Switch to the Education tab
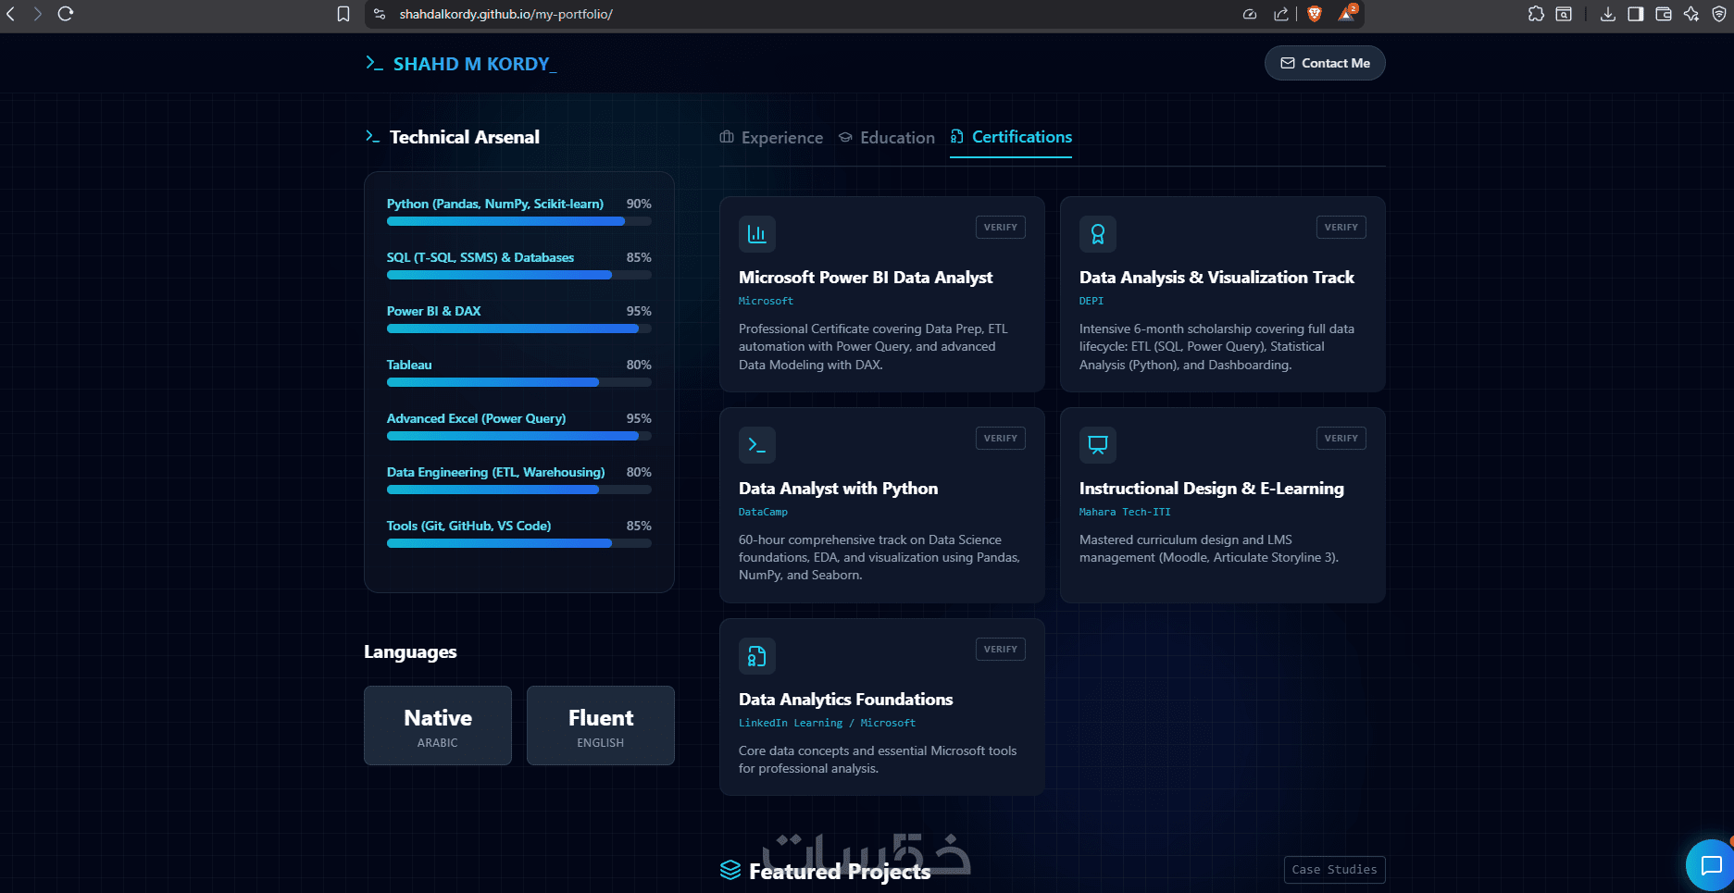This screenshot has height=893, width=1734. pyautogui.click(x=887, y=138)
